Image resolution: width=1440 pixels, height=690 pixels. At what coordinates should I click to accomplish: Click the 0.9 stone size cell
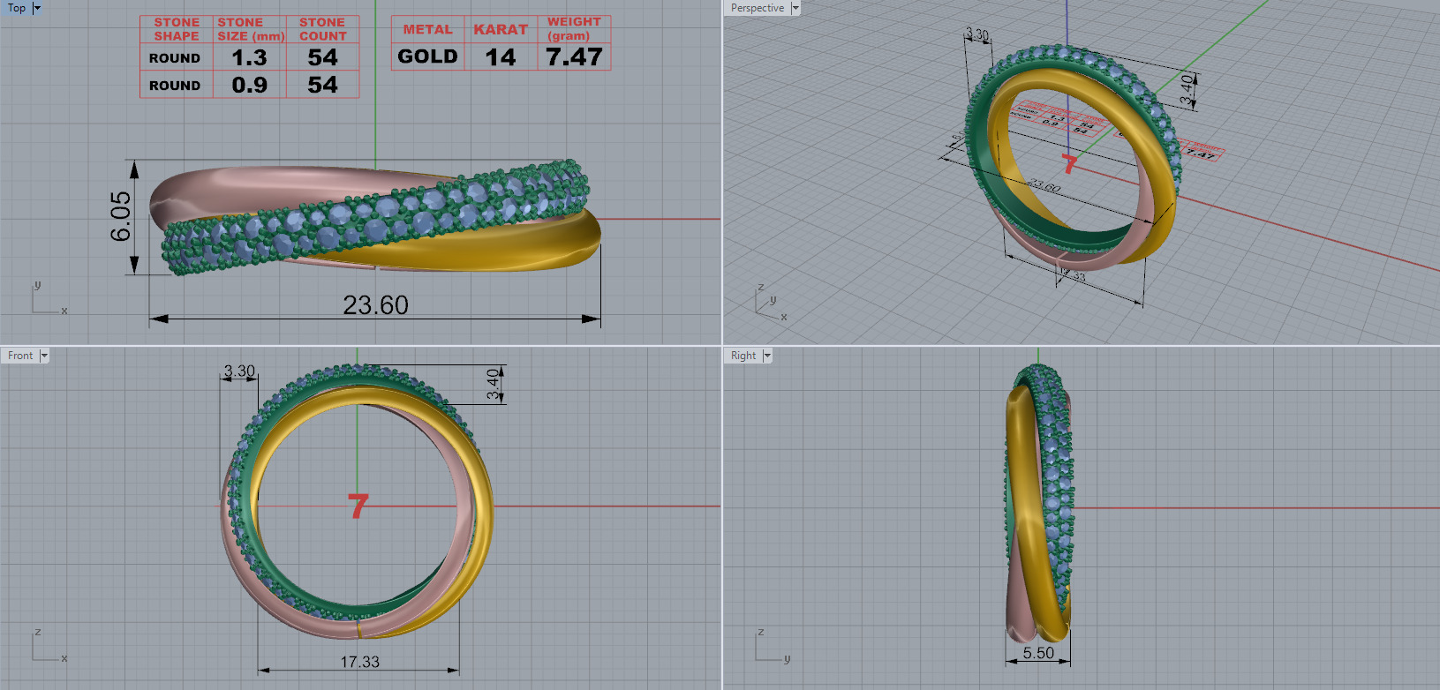click(250, 85)
